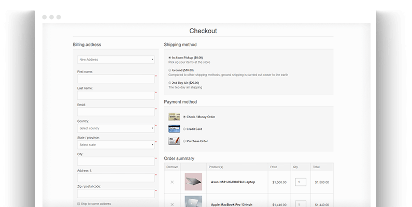The image size is (412, 207).
Task: Click the Payment method heading
Action: click(x=180, y=102)
